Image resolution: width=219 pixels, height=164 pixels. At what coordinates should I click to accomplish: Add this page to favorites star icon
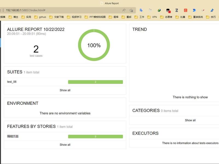click(x=131, y=10)
